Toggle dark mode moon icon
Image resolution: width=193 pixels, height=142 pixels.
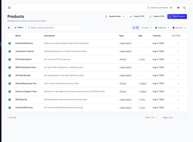coord(185,8)
